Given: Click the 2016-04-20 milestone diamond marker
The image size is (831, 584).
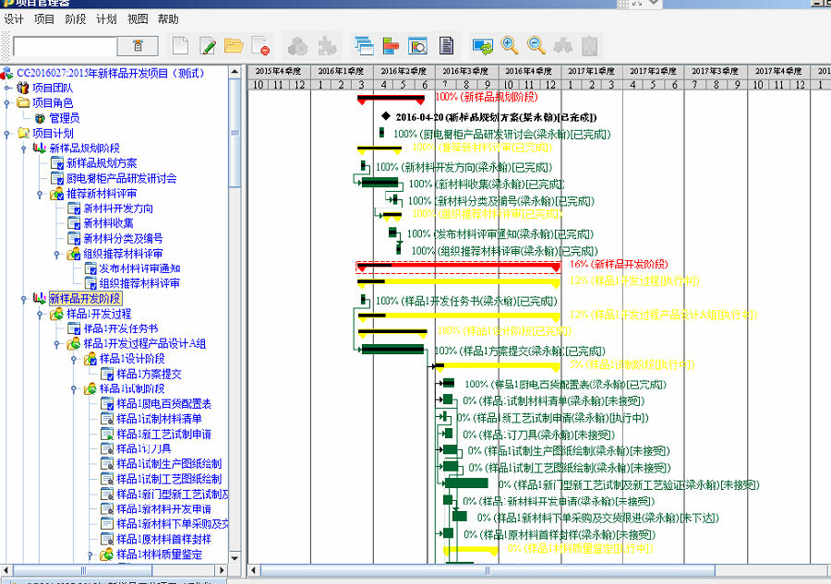Looking at the screenshot, I should [385, 117].
